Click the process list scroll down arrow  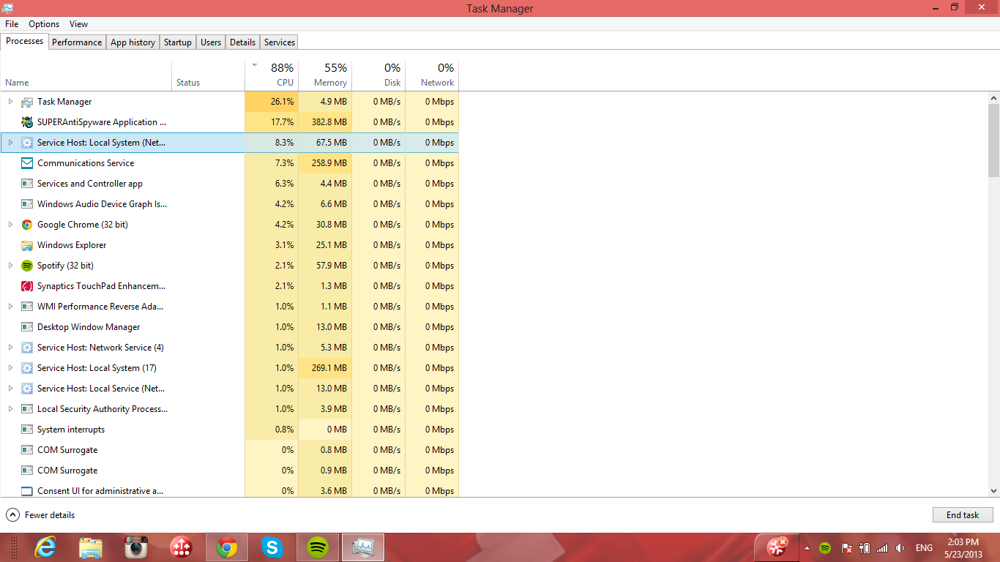[x=993, y=491]
